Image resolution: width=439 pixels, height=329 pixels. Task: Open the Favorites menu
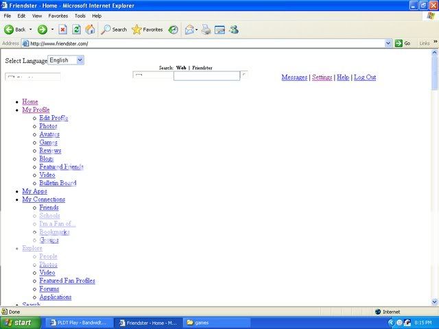(x=58, y=16)
